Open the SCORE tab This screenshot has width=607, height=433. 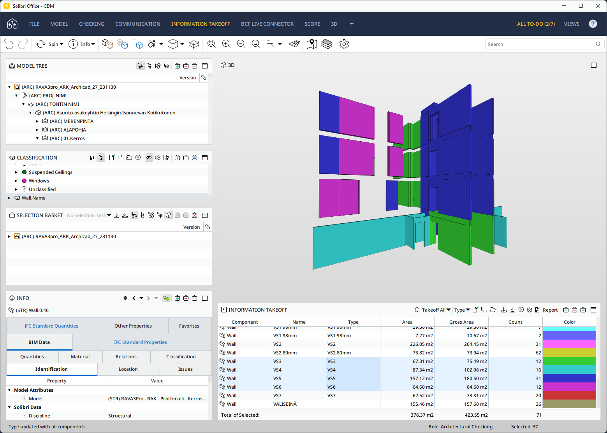click(x=312, y=24)
